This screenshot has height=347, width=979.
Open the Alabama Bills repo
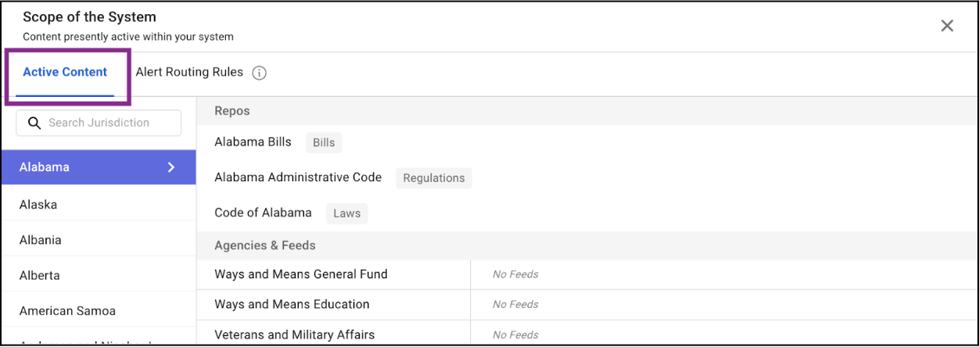pyautogui.click(x=253, y=142)
